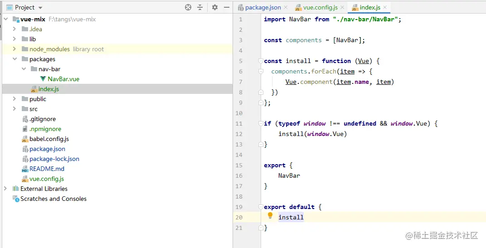486x248 pixels.
Task: Click the word install on line 20
Action: coord(291,217)
